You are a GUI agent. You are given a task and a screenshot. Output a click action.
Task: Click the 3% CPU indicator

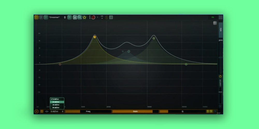point(213,17)
